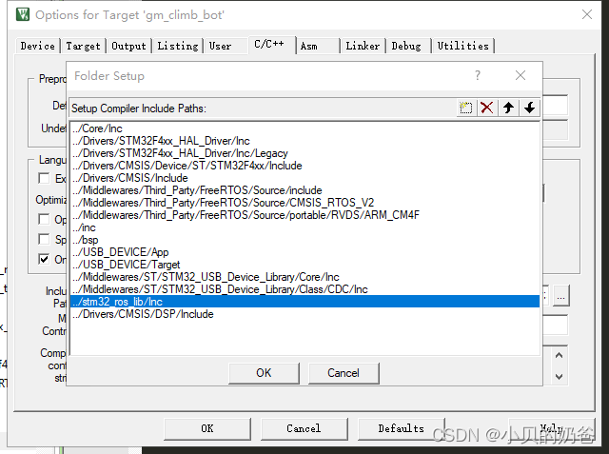Select USB_Device_Library/Class/CDC/Inc path
Screen dimensions: 609x454
coord(304,289)
